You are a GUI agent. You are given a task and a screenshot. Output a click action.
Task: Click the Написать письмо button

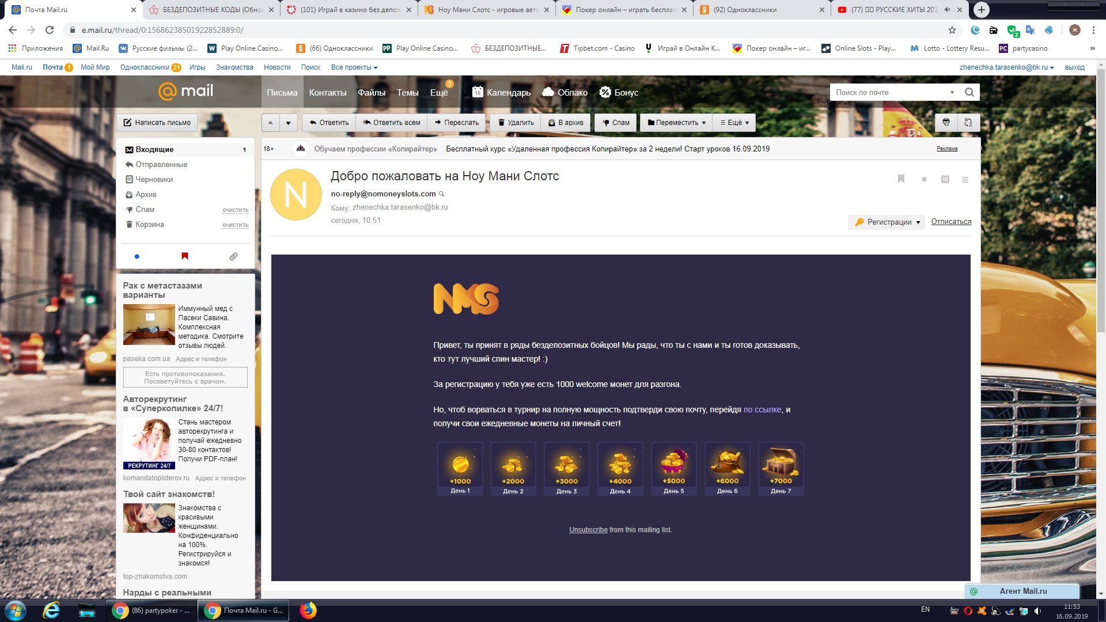tap(157, 122)
